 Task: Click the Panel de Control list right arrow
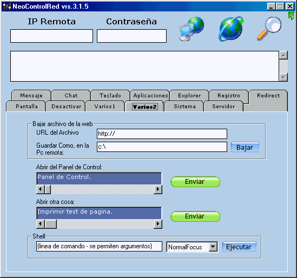tap(158, 189)
